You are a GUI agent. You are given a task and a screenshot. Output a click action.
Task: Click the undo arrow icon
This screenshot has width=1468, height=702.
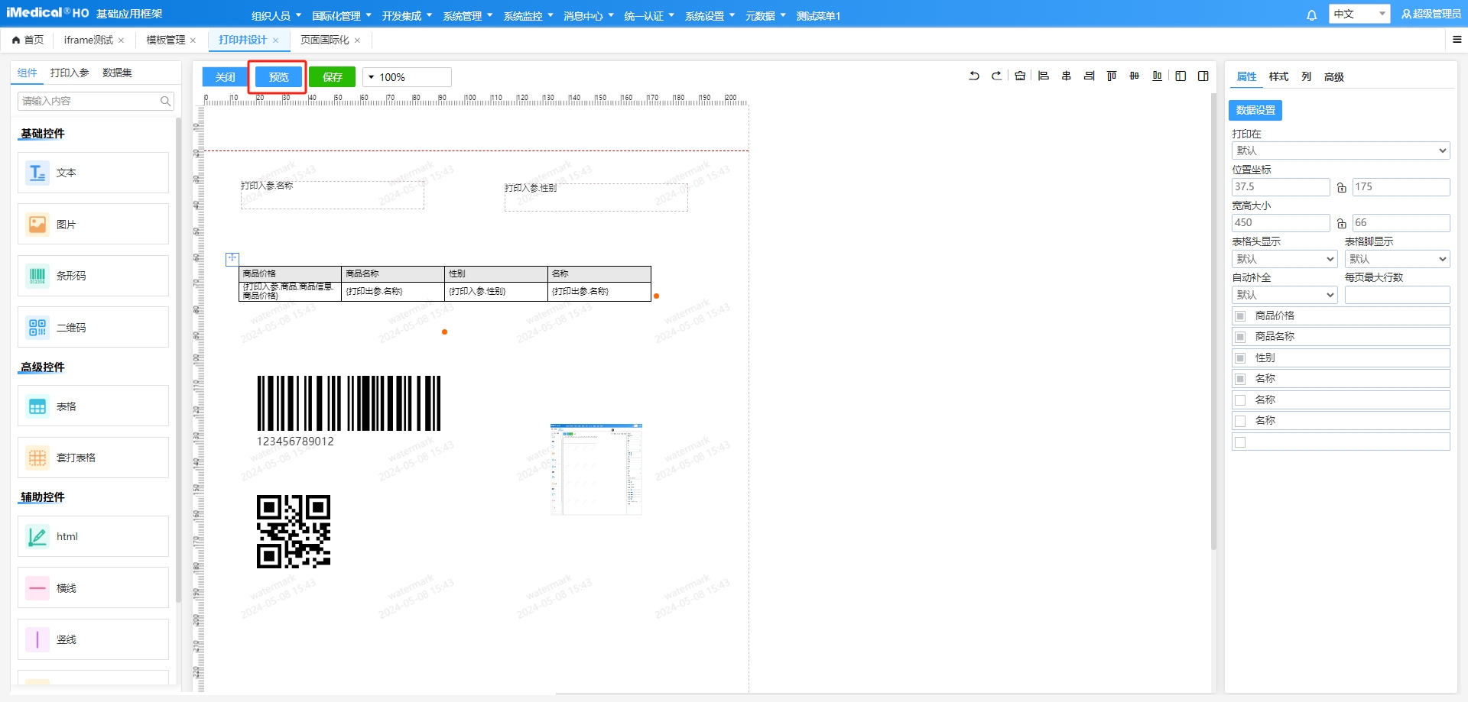point(974,76)
